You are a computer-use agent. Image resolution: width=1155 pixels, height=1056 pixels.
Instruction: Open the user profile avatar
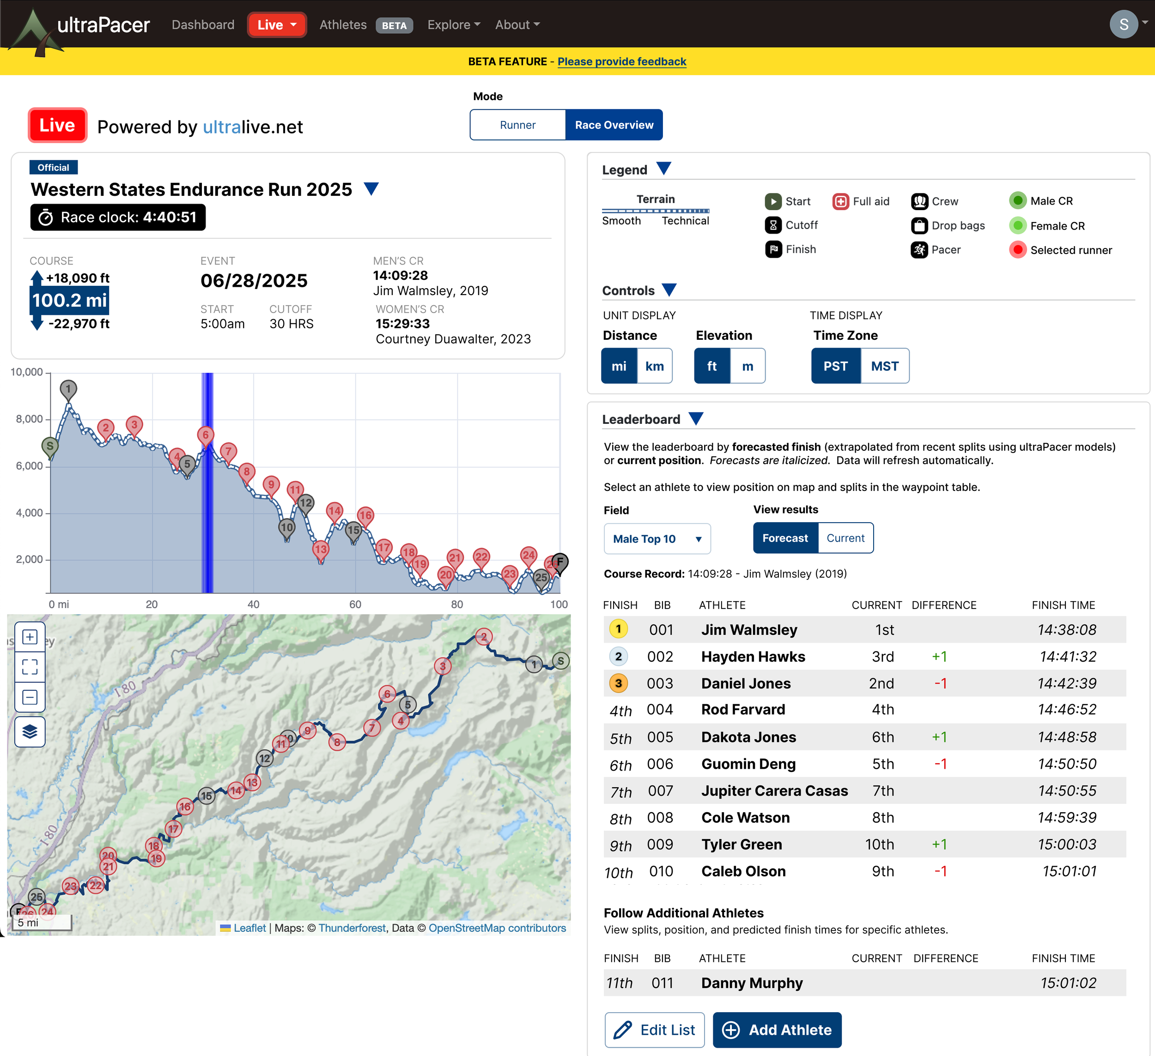click(1123, 24)
